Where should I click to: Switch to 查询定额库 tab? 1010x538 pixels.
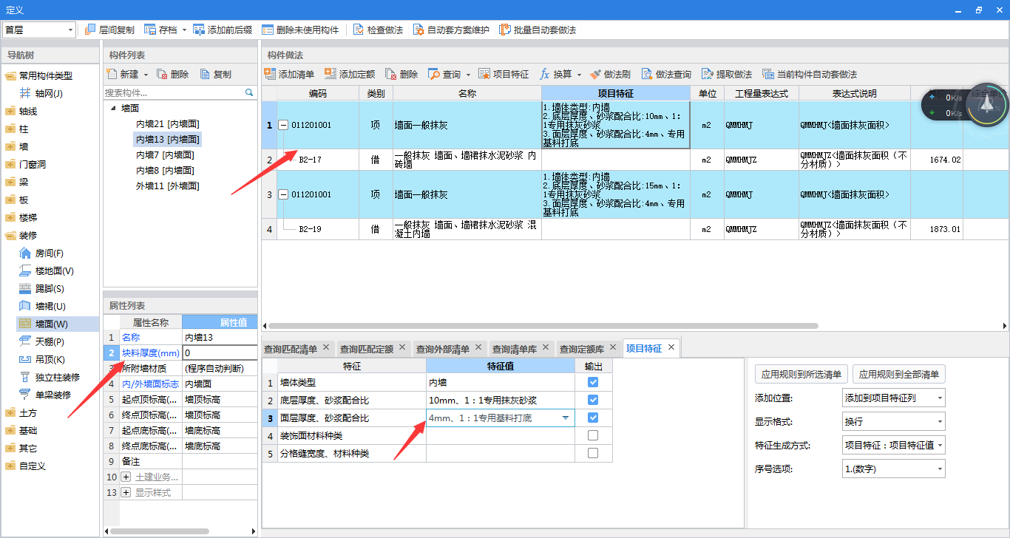[582, 349]
